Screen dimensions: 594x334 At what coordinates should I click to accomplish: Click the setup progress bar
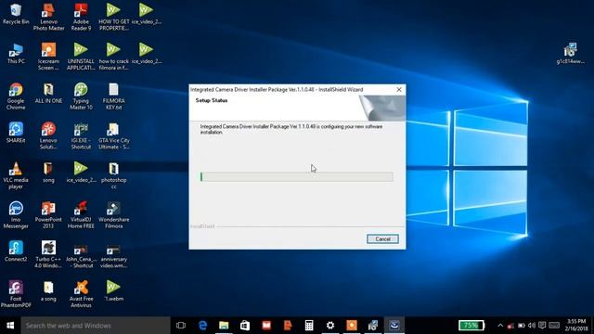click(297, 176)
